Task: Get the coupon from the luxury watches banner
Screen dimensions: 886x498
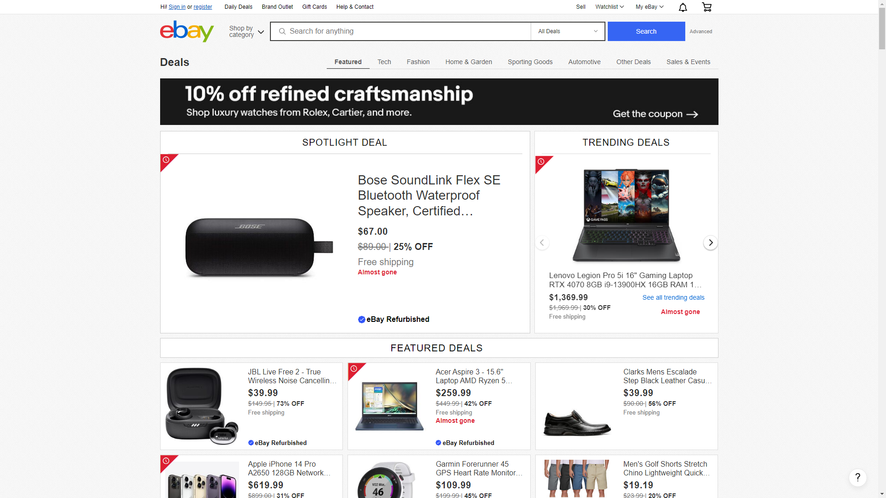Action: pyautogui.click(x=655, y=114)
